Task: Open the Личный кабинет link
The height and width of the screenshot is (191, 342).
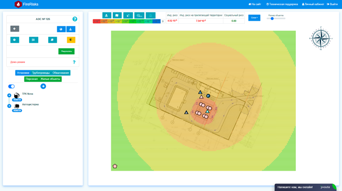Action: click(313, 4)
